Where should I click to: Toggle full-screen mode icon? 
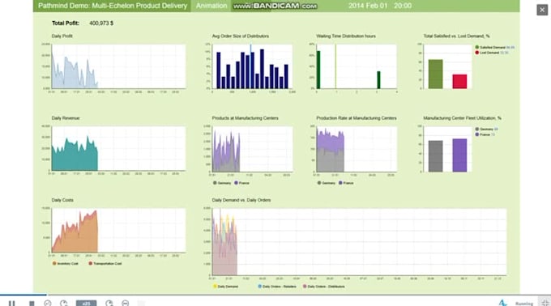tap(545, 304)
